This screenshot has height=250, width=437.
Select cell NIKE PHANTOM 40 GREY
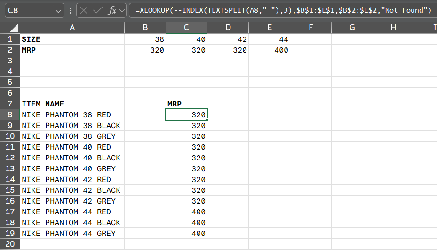click(72, 168)
